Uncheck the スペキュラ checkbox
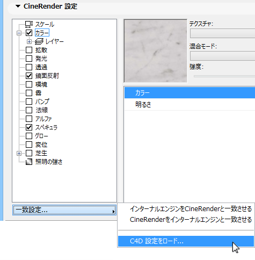Image resolution: width=255 pixels, height=260 pixels. (29, 127)
